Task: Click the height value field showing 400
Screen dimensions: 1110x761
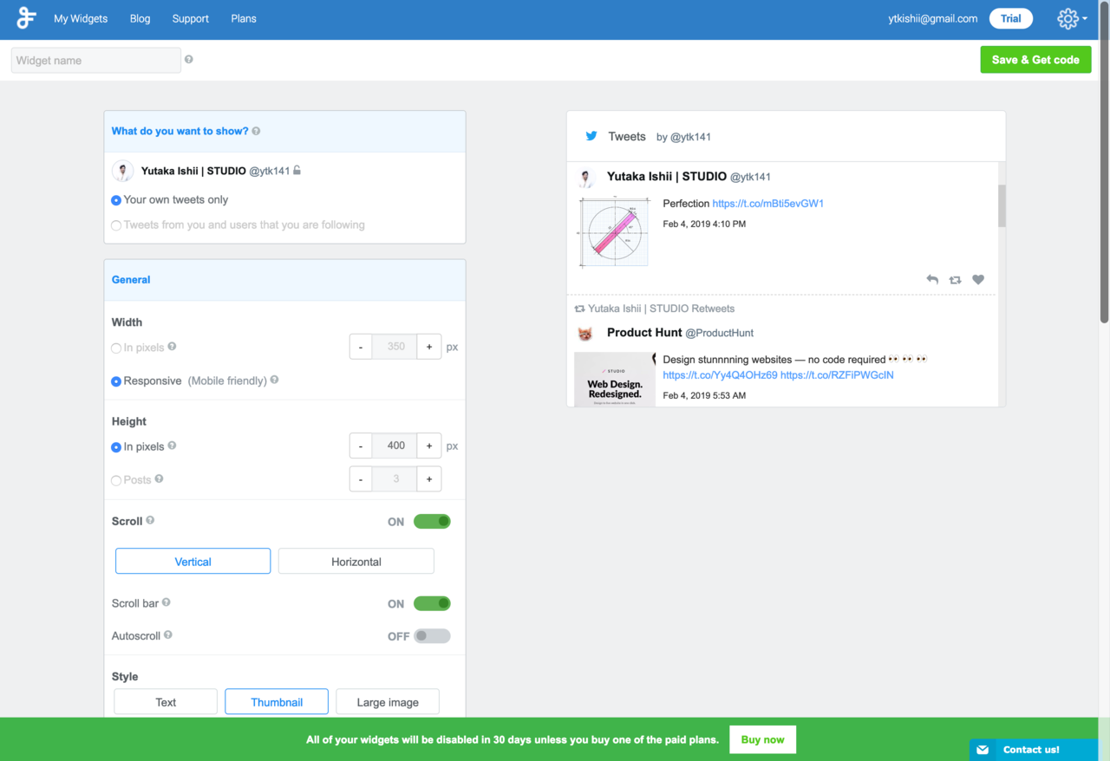Action: click(395, 446)
